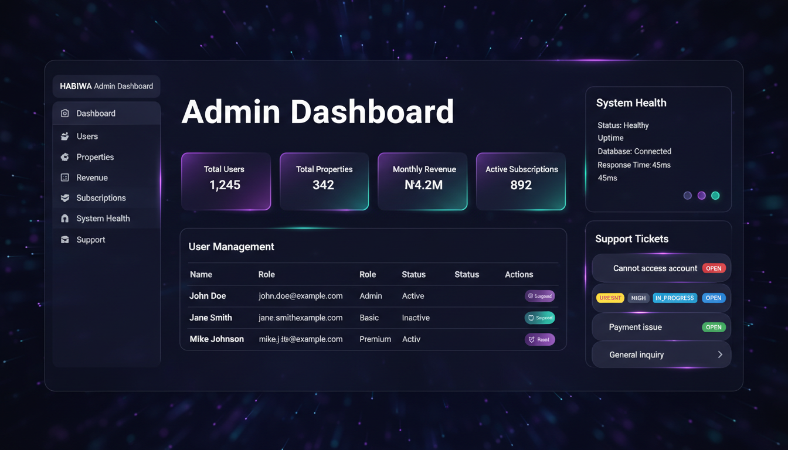Toggle the teal Suspend action for Jane Smith
The height and width of the screenshot is (450, 788).
539,318
